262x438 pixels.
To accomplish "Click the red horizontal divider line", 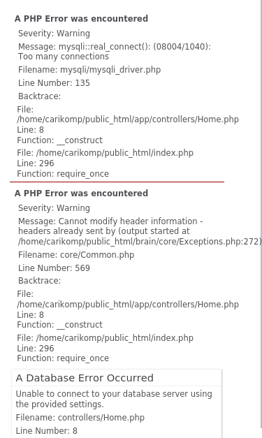I will pyautogui.click(x=117, y=182).
